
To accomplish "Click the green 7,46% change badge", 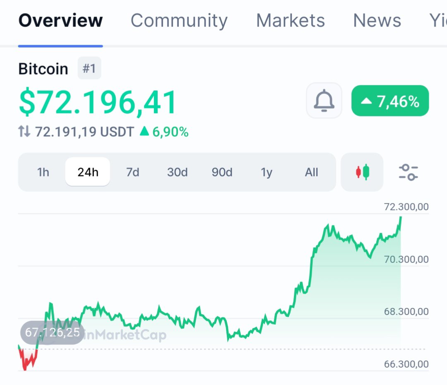I will tap(390, 101).
